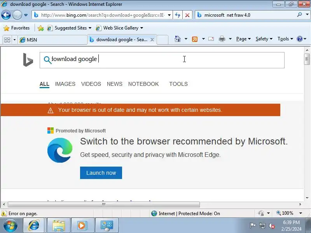Viewport: 311px width, 233px height.
Task: Click Internet Explorer taskbar icon
Action: pyautogui.click(x=34, y=226)
